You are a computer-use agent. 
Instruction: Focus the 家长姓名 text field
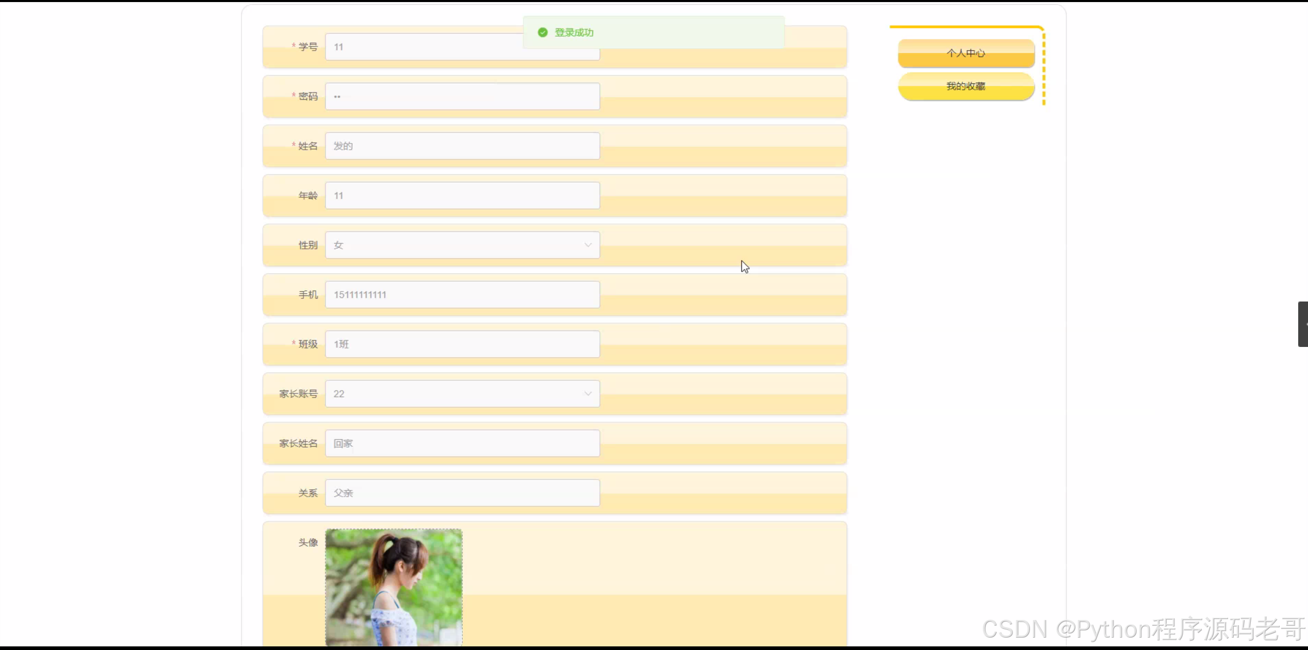(x=462, y=443)
